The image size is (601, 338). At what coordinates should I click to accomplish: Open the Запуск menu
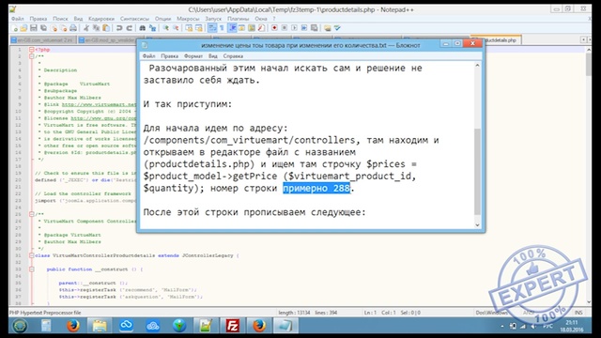pyautogui.click(x=213, y=19)
